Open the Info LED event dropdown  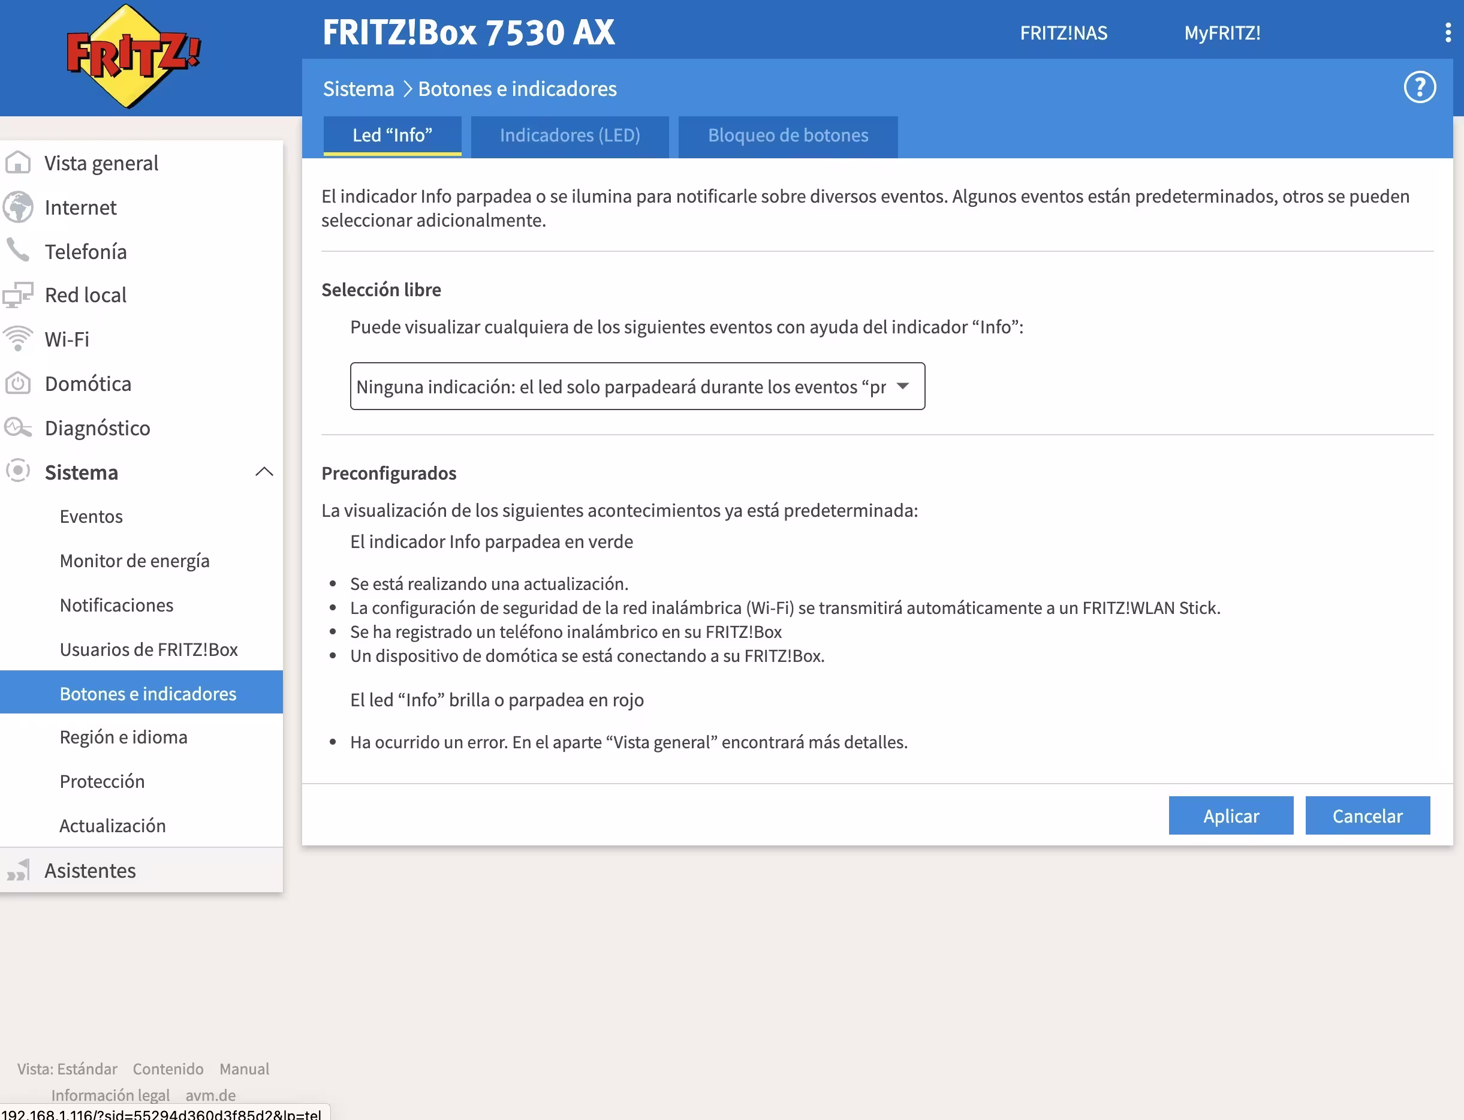click(637, 386)
